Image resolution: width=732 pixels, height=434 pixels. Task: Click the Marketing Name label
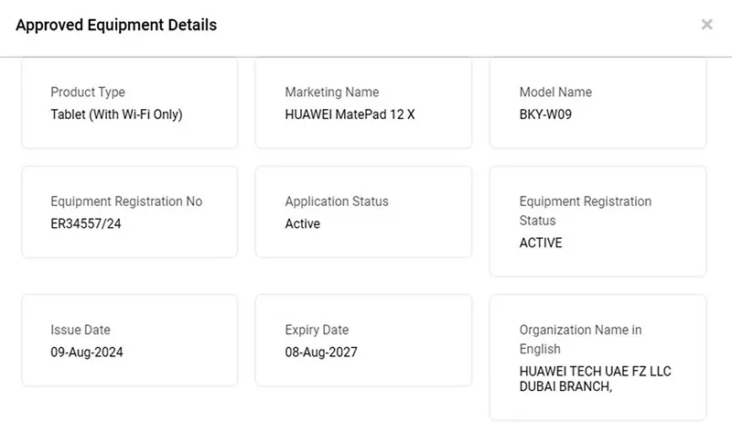pos(332,92)
